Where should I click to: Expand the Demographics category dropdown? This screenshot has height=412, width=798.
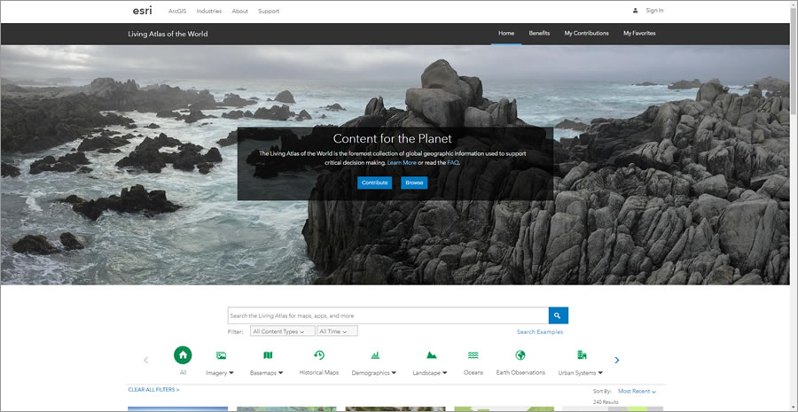[394, 373]
